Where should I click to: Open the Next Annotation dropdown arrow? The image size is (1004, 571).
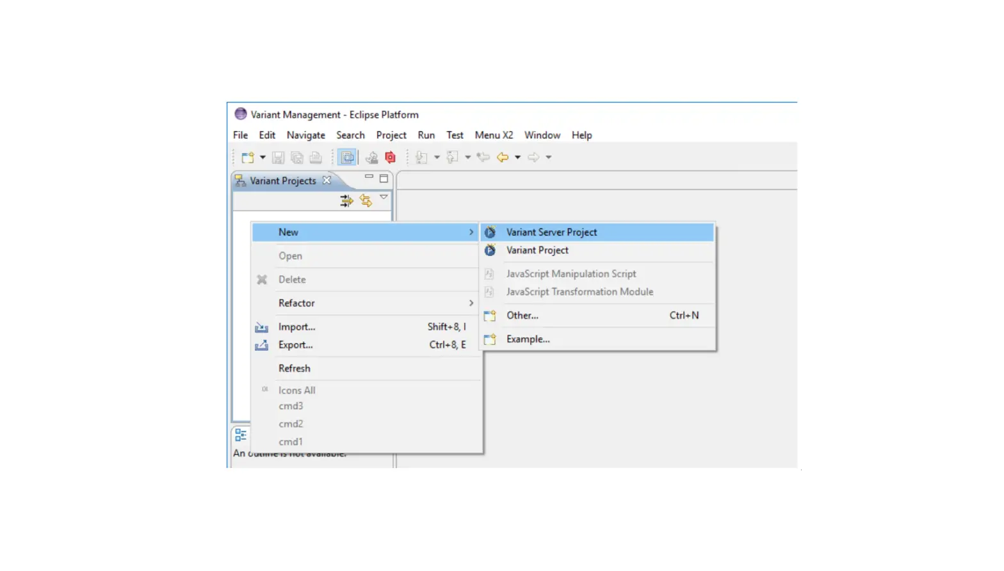[x=437, y=157]
